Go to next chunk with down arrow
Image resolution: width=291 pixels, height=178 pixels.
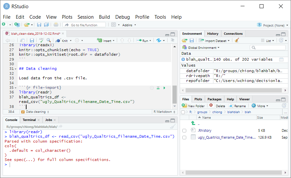129,40
